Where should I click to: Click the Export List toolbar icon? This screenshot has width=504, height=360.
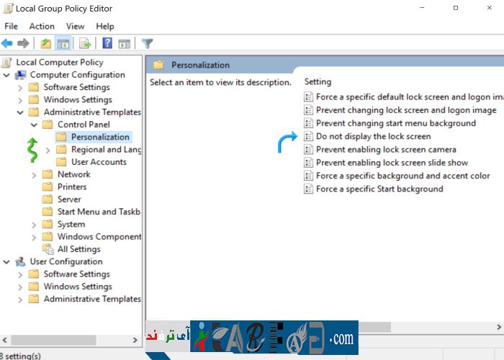[85, 43]
